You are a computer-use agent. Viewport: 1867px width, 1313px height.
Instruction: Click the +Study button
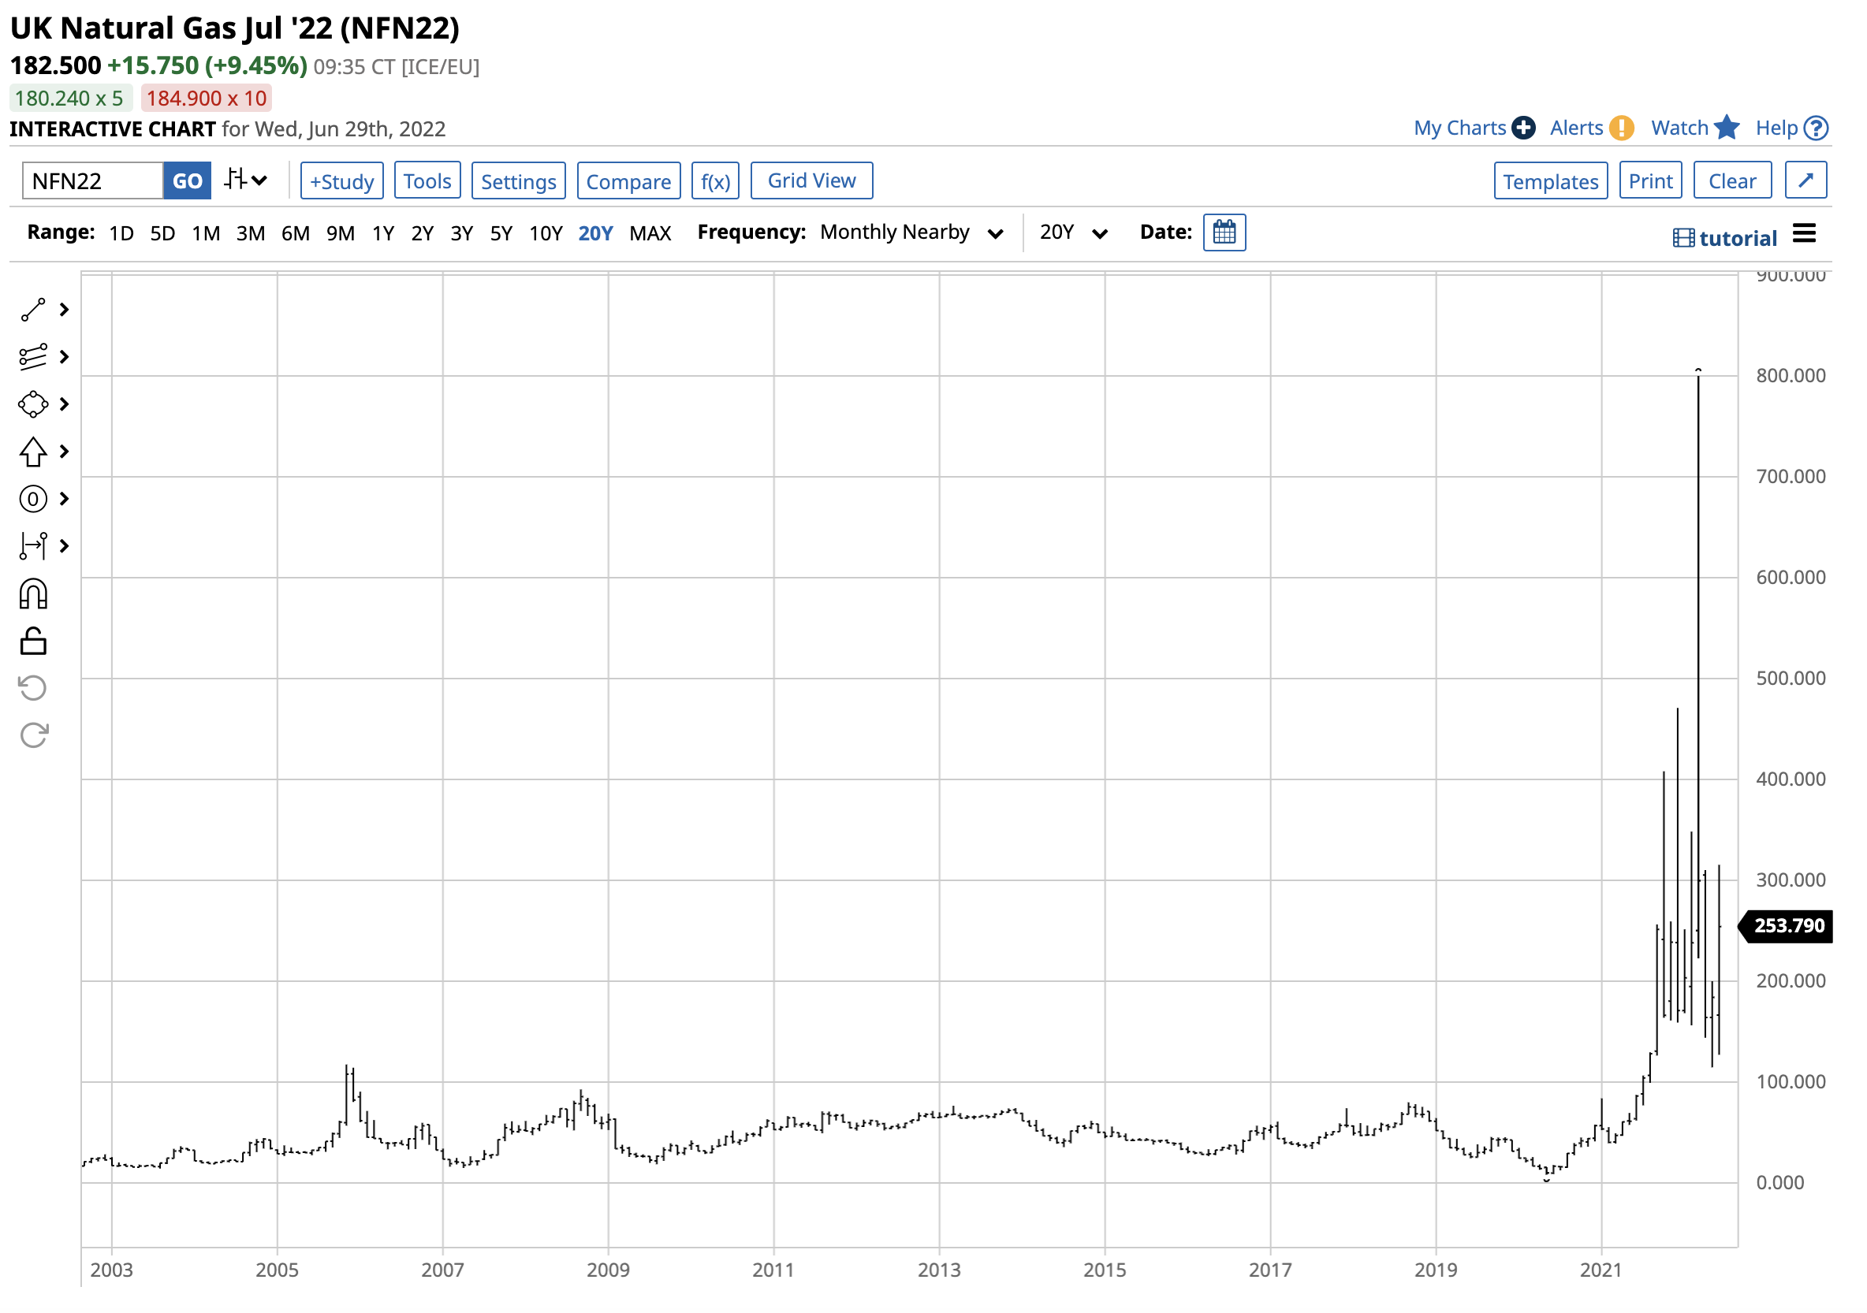point(341,180)
